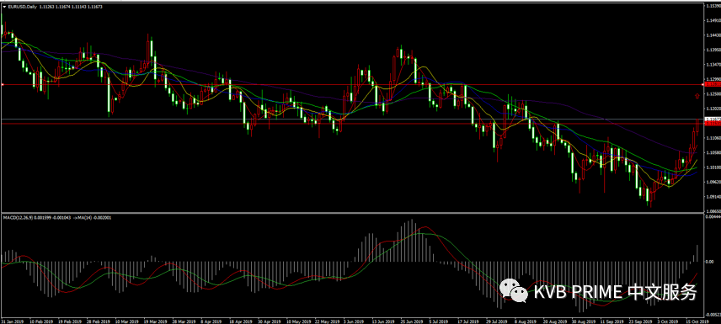
Task: Select the latest rising red candlestick
Action: click(x=697, y=126)
